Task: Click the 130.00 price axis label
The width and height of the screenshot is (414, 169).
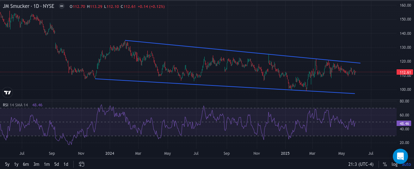Action: tap(405, 47)
